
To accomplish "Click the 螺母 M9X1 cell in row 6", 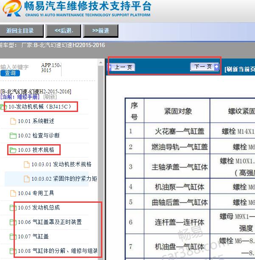I will 233,222.
